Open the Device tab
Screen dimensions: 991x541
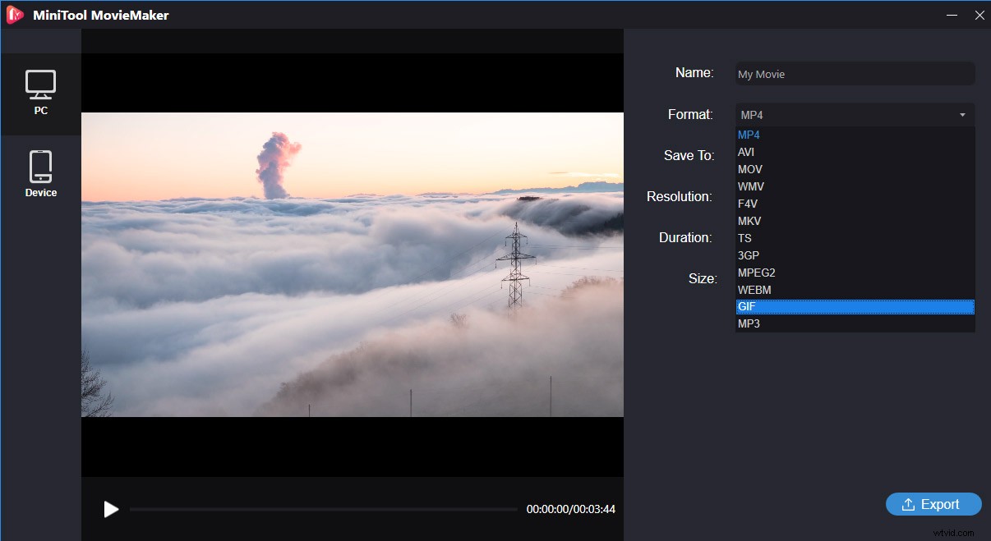41,172
